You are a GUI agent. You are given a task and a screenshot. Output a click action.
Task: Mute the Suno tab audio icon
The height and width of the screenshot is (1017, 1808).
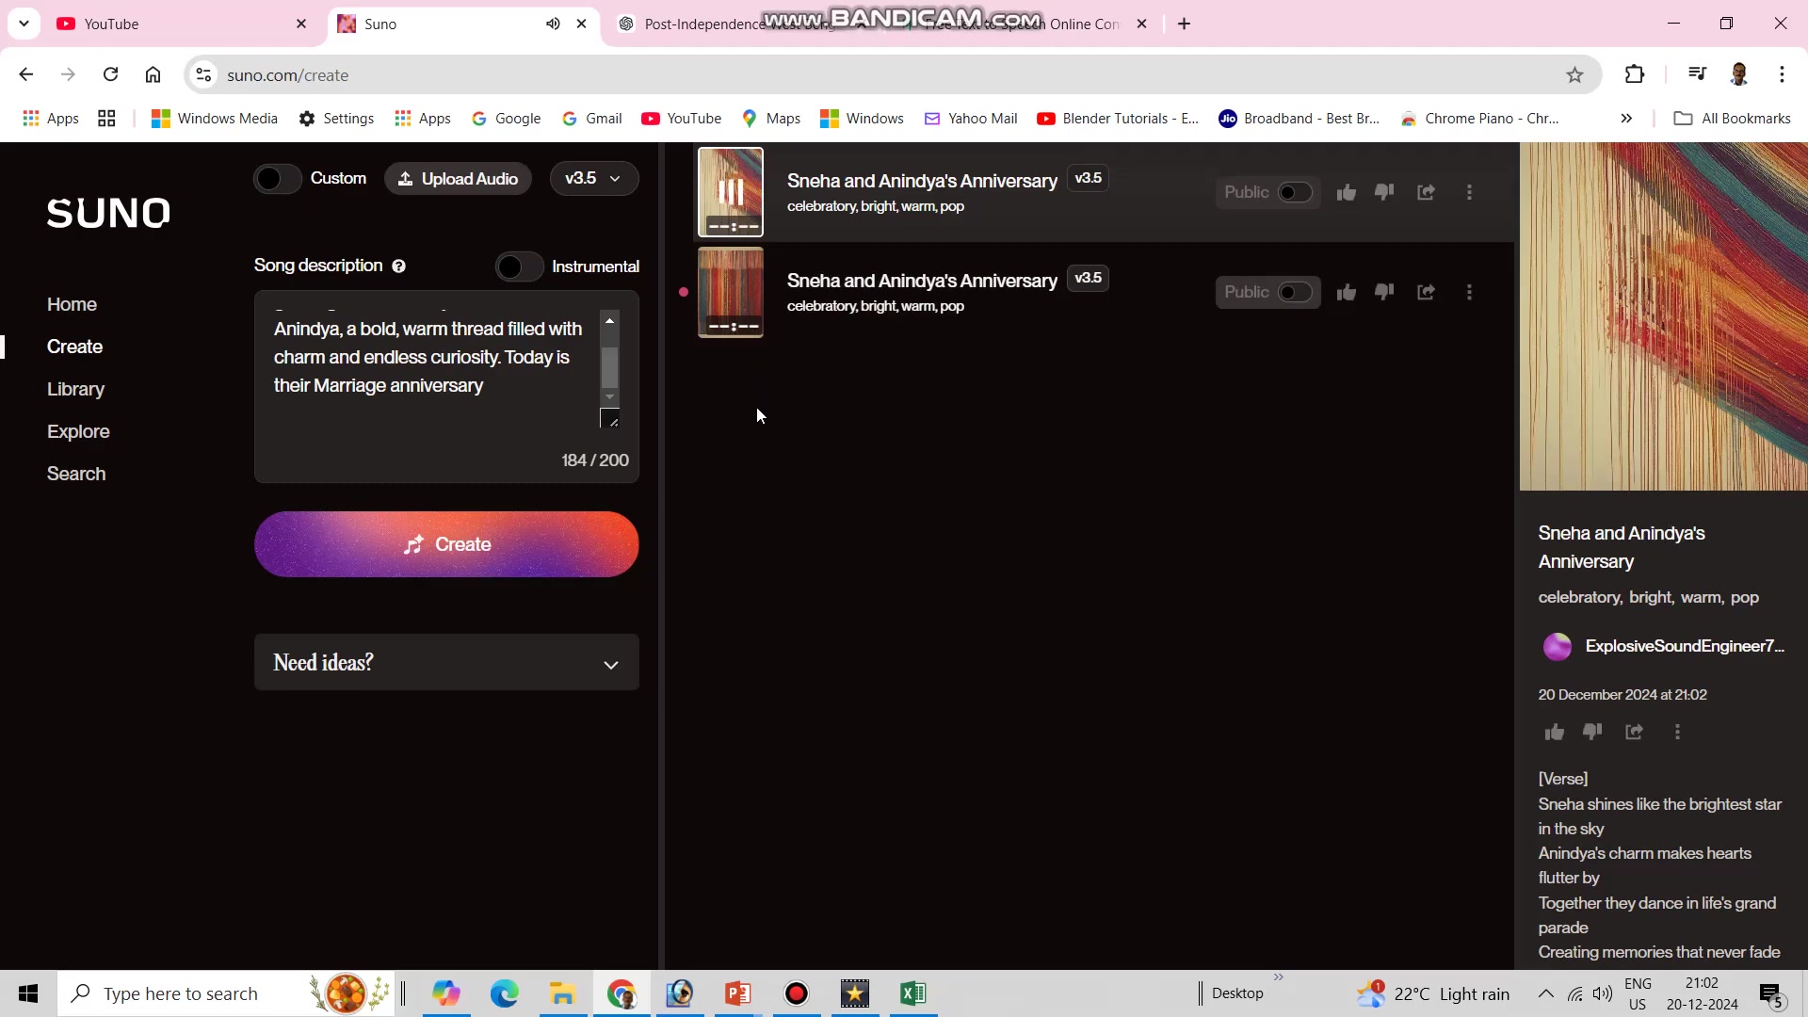553,24
